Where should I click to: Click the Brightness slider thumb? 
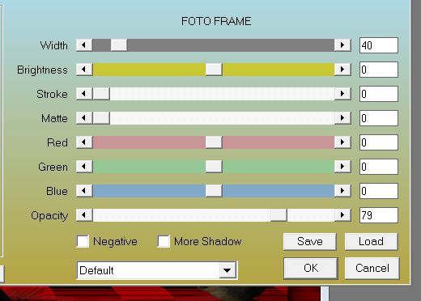214,70
